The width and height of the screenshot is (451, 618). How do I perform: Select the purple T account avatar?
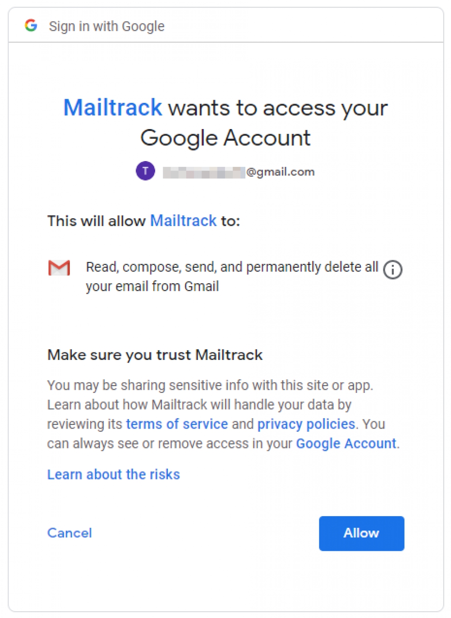[x=145, y=171]
